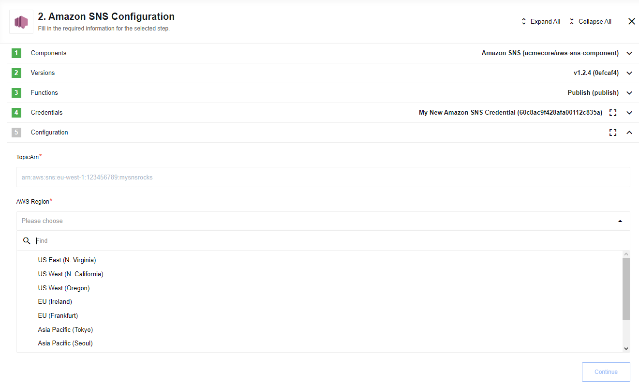Select EU (Frankfurt) region
Screen dimensions: 639x387
(58, 316)
